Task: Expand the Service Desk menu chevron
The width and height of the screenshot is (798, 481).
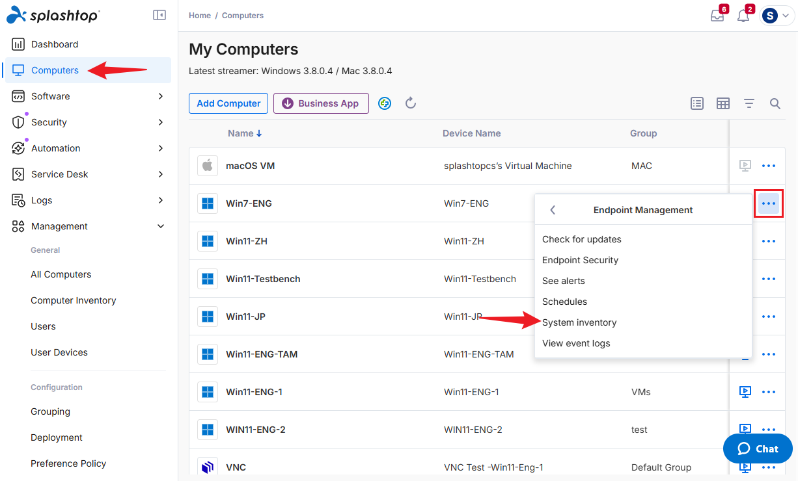Action: click(x=161, y=174)
